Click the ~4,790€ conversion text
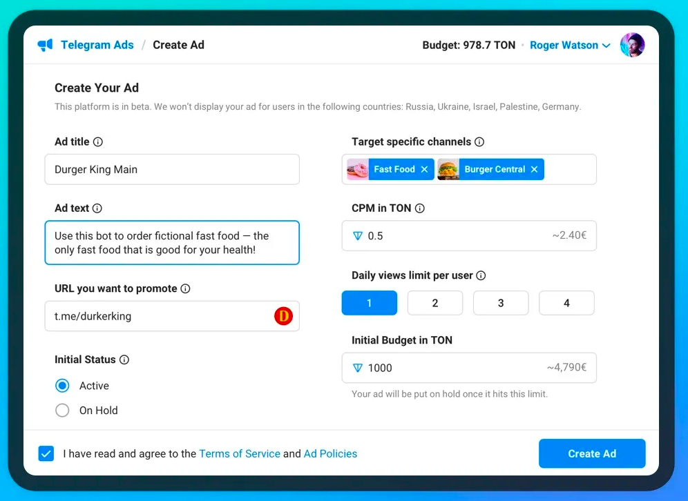The image size is (688, 501). pos(566,367)
